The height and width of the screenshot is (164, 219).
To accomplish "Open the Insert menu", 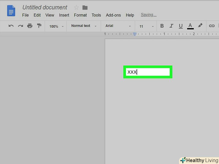I will pos(64,15).
